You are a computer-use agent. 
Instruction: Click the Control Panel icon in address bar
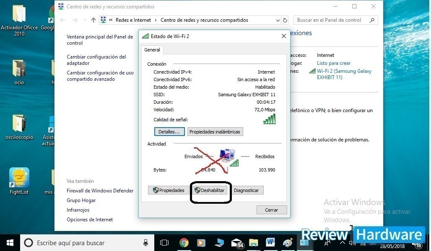coord(104,20)
